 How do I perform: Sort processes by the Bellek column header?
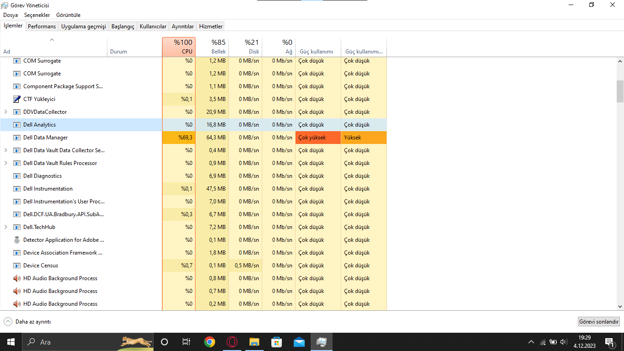pyautogui.click(x=212, y=47)
